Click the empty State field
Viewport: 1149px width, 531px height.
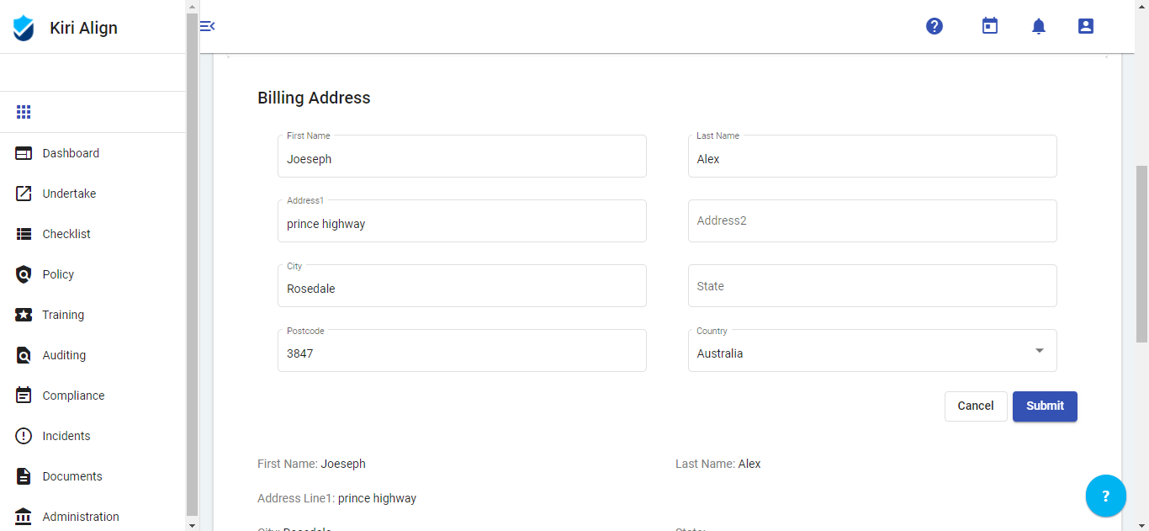pos(872,286)
